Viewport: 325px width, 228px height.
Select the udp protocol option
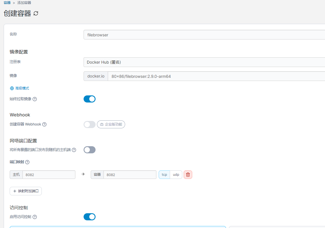point(176,175)
